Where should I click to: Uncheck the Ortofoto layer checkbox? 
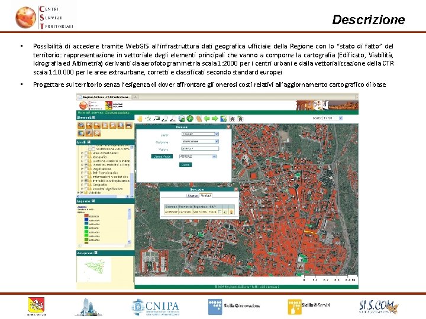[82, 193]
